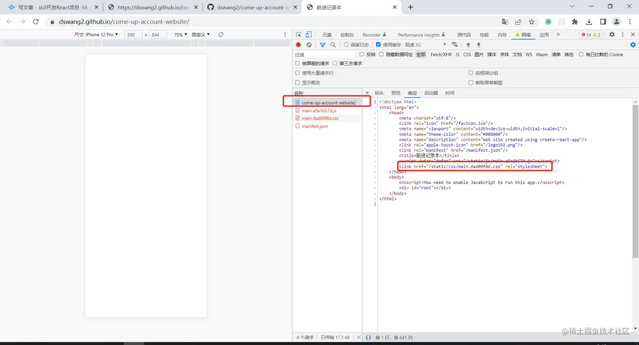Select the main.a9a1b57d.js request
The image size is (639, 345).
[319, 111]
